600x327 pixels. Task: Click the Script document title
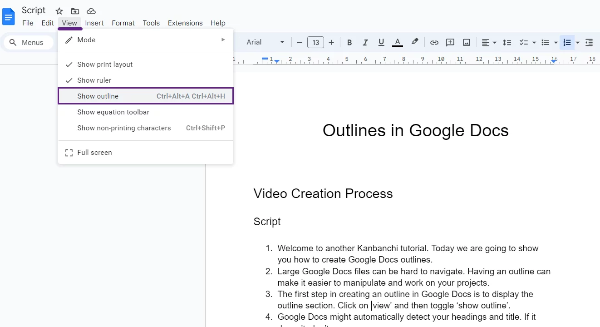point(34,10)
